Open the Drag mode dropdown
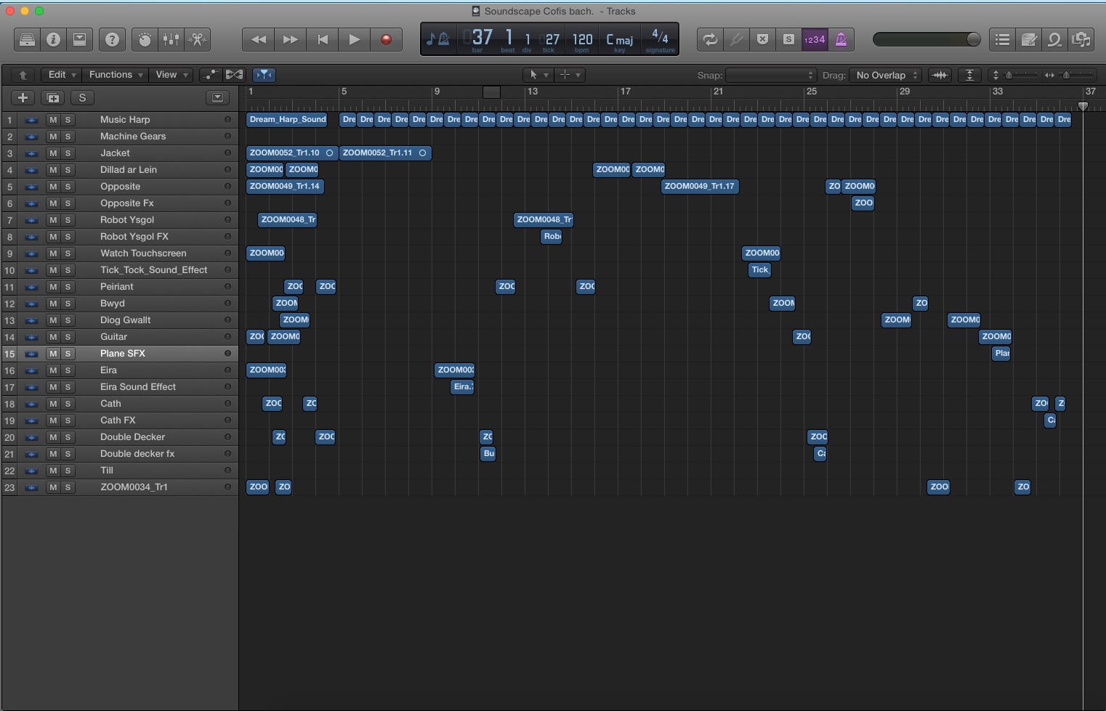1106x711 pixels. (886, 76)
